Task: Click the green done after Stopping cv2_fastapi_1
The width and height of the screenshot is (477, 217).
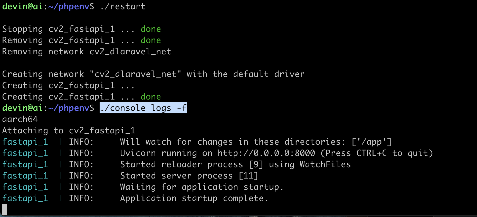Action: 151,29
